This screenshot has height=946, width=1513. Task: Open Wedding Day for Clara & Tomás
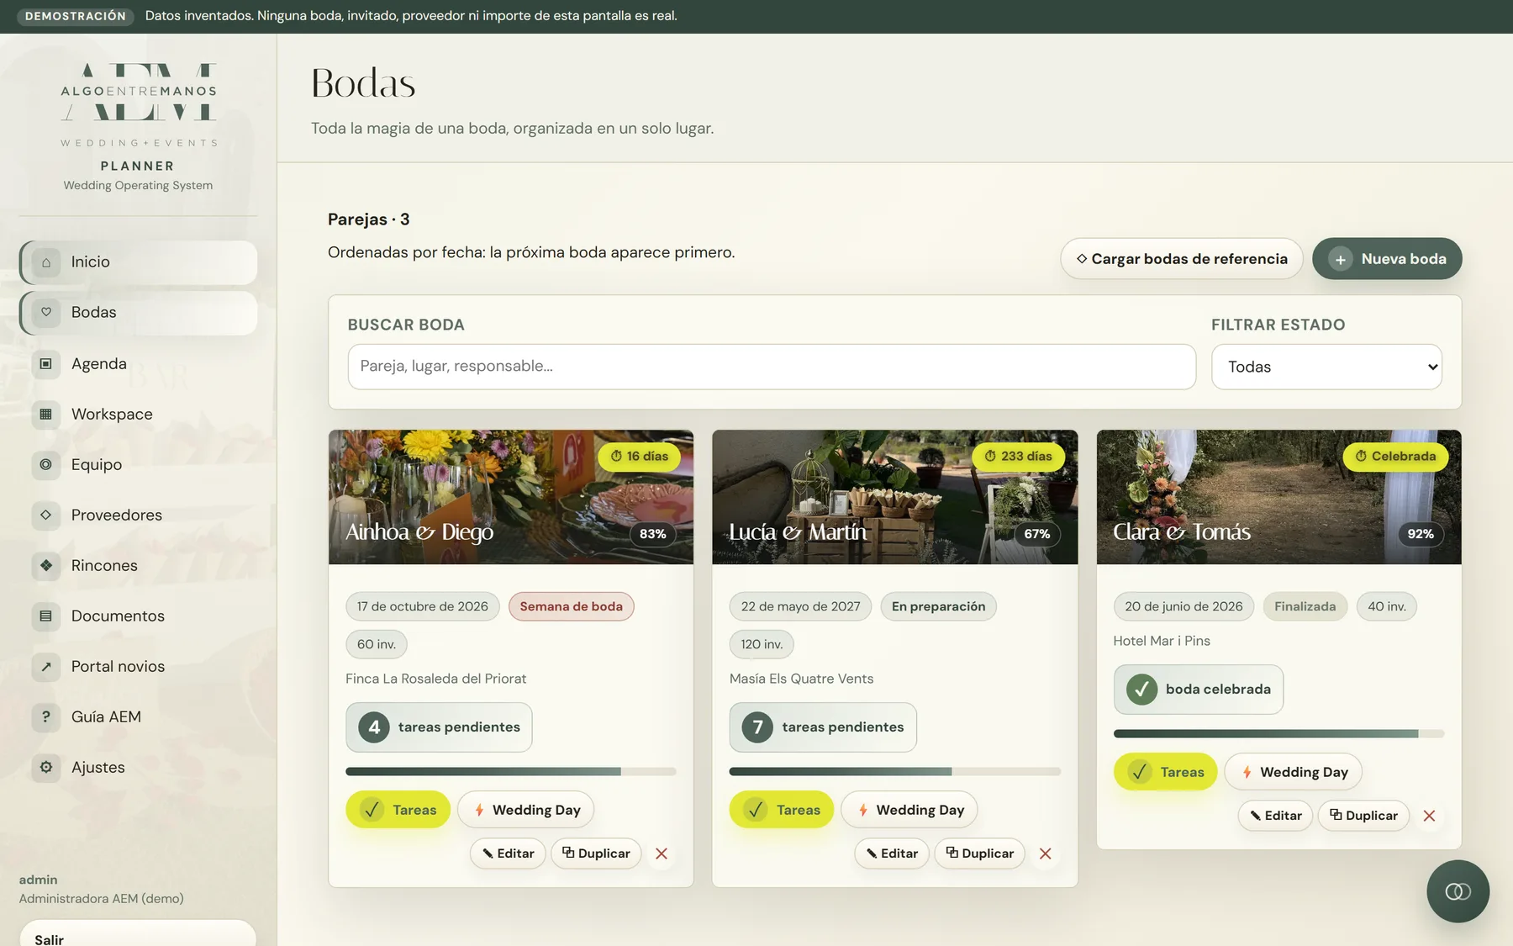(1293, 772)
